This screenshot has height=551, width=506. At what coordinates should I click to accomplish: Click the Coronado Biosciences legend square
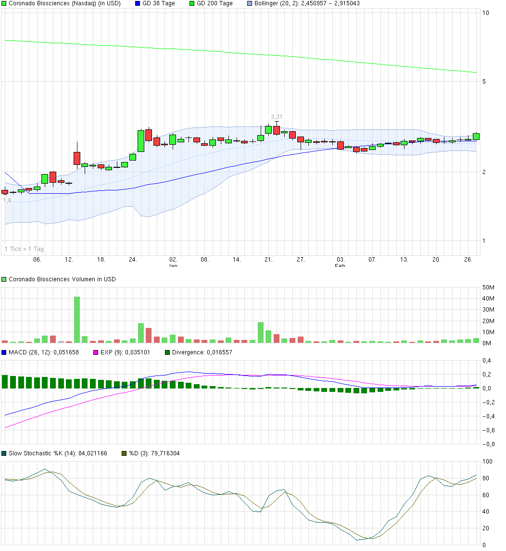click(x=4, y=4)
